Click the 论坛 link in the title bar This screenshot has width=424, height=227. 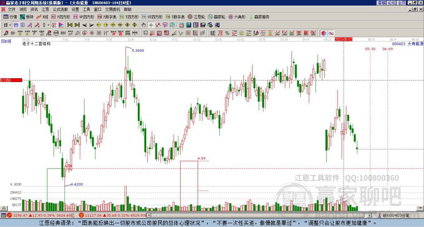click(x=391, y=3)
